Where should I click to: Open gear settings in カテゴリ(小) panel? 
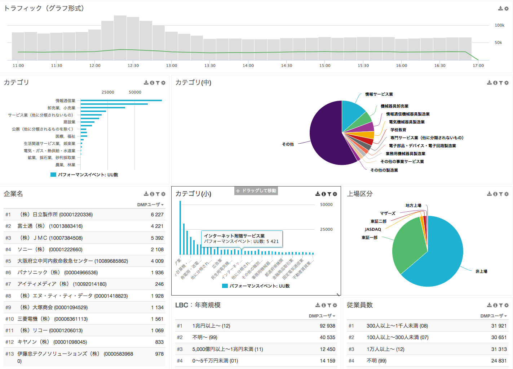click(335, 194)
